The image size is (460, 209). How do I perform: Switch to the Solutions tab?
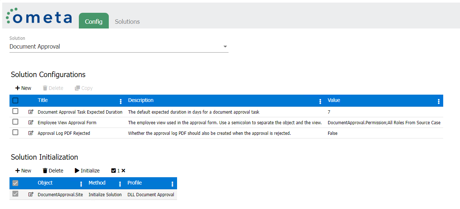click(x=127, y=22)
